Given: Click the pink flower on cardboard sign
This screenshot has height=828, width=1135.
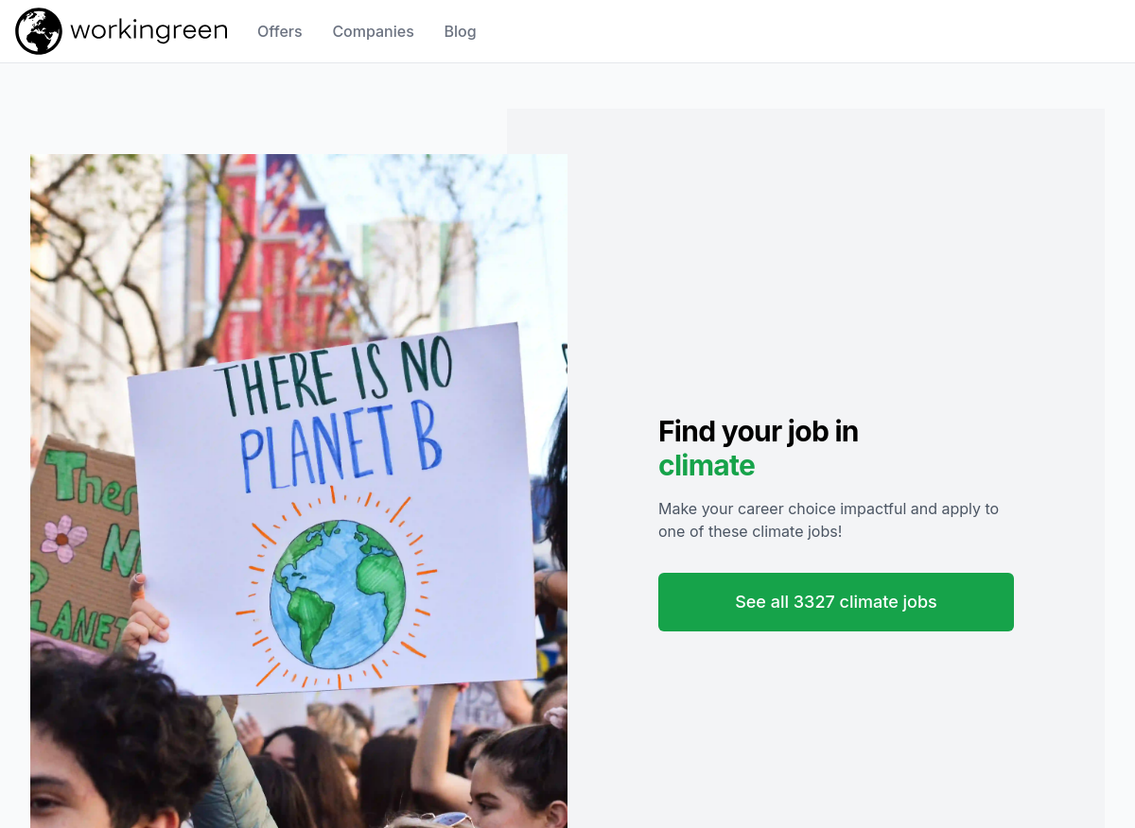Looking at the screenshot, I should point(64,539).
